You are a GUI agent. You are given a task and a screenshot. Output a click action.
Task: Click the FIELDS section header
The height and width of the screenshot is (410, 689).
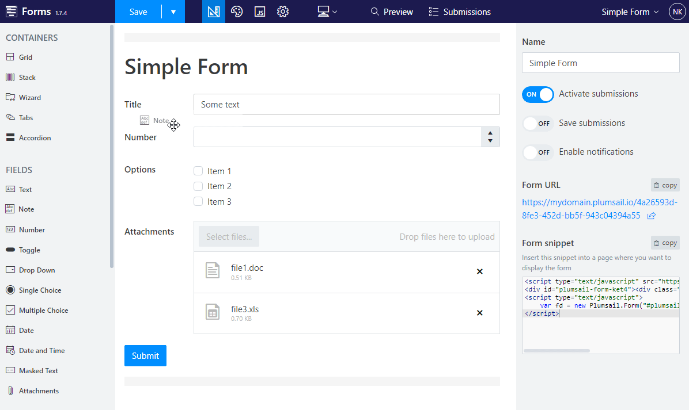point(19,170)
